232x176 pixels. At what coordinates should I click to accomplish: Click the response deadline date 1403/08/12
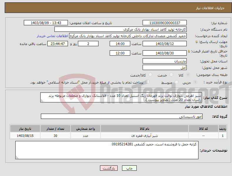[x=165, y=44]
